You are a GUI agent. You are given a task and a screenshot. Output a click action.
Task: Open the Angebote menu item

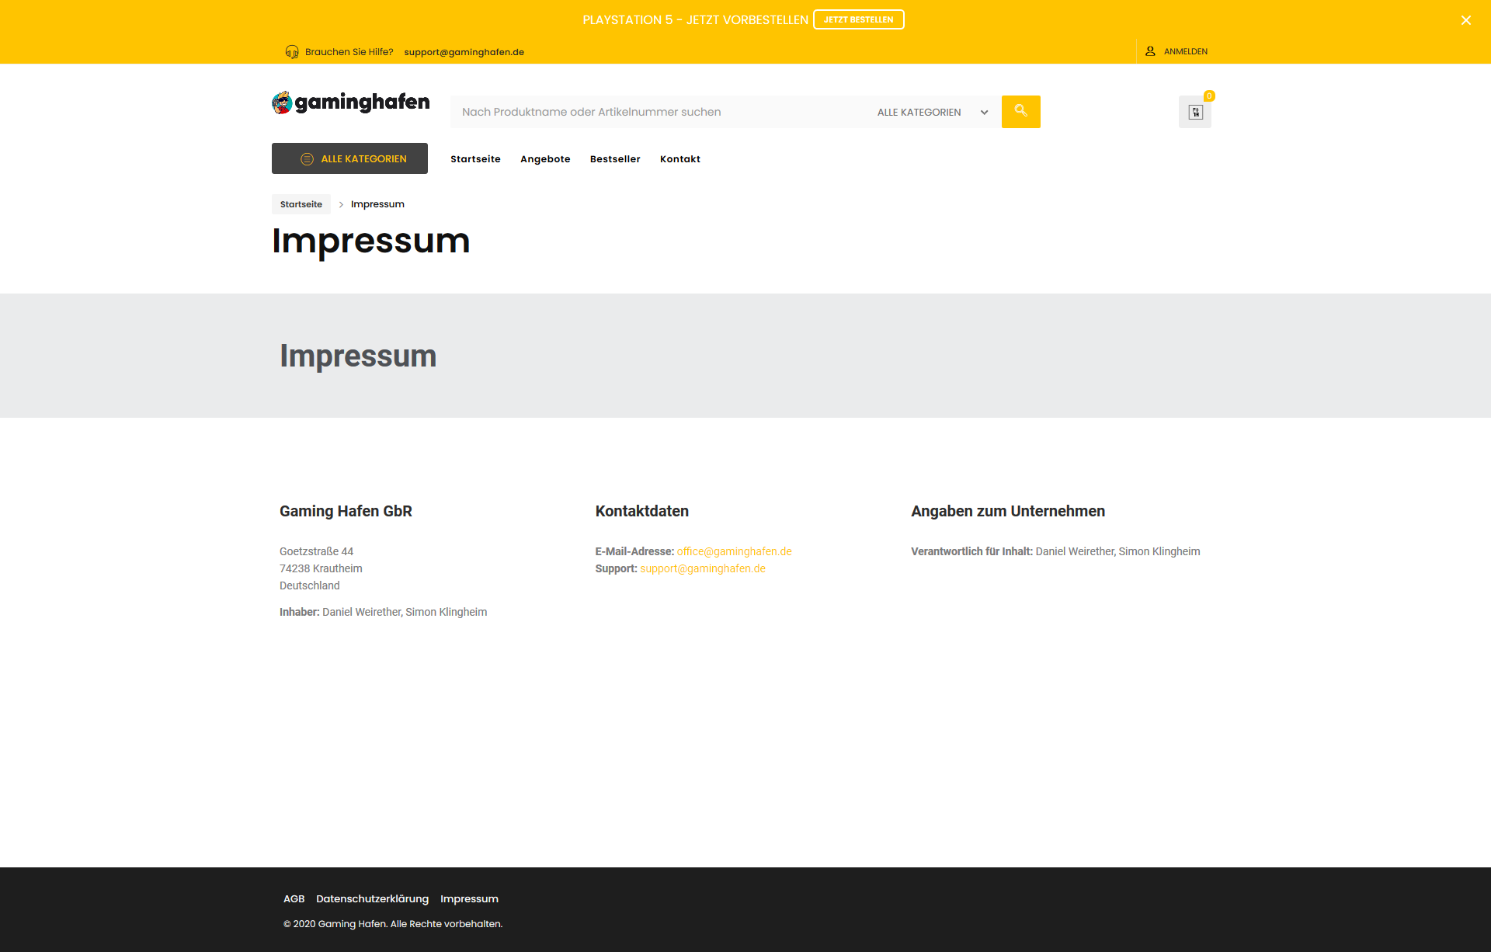tap(545, 159)
